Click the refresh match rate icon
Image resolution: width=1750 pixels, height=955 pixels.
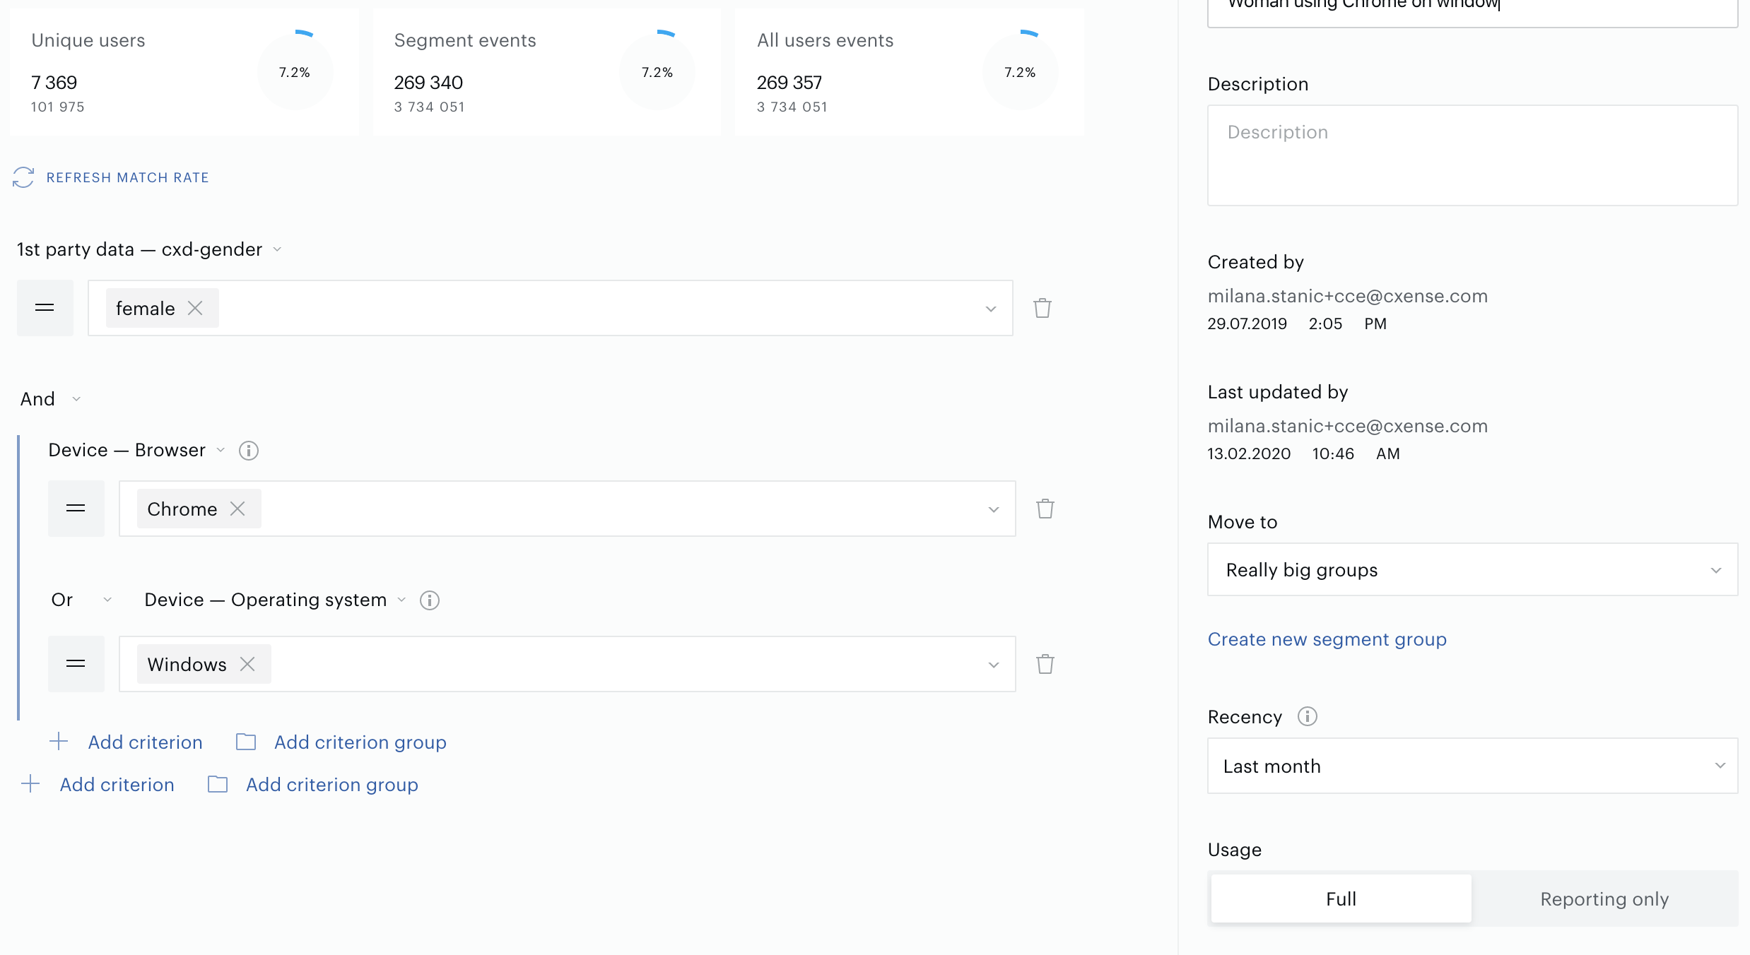[23, 177]
